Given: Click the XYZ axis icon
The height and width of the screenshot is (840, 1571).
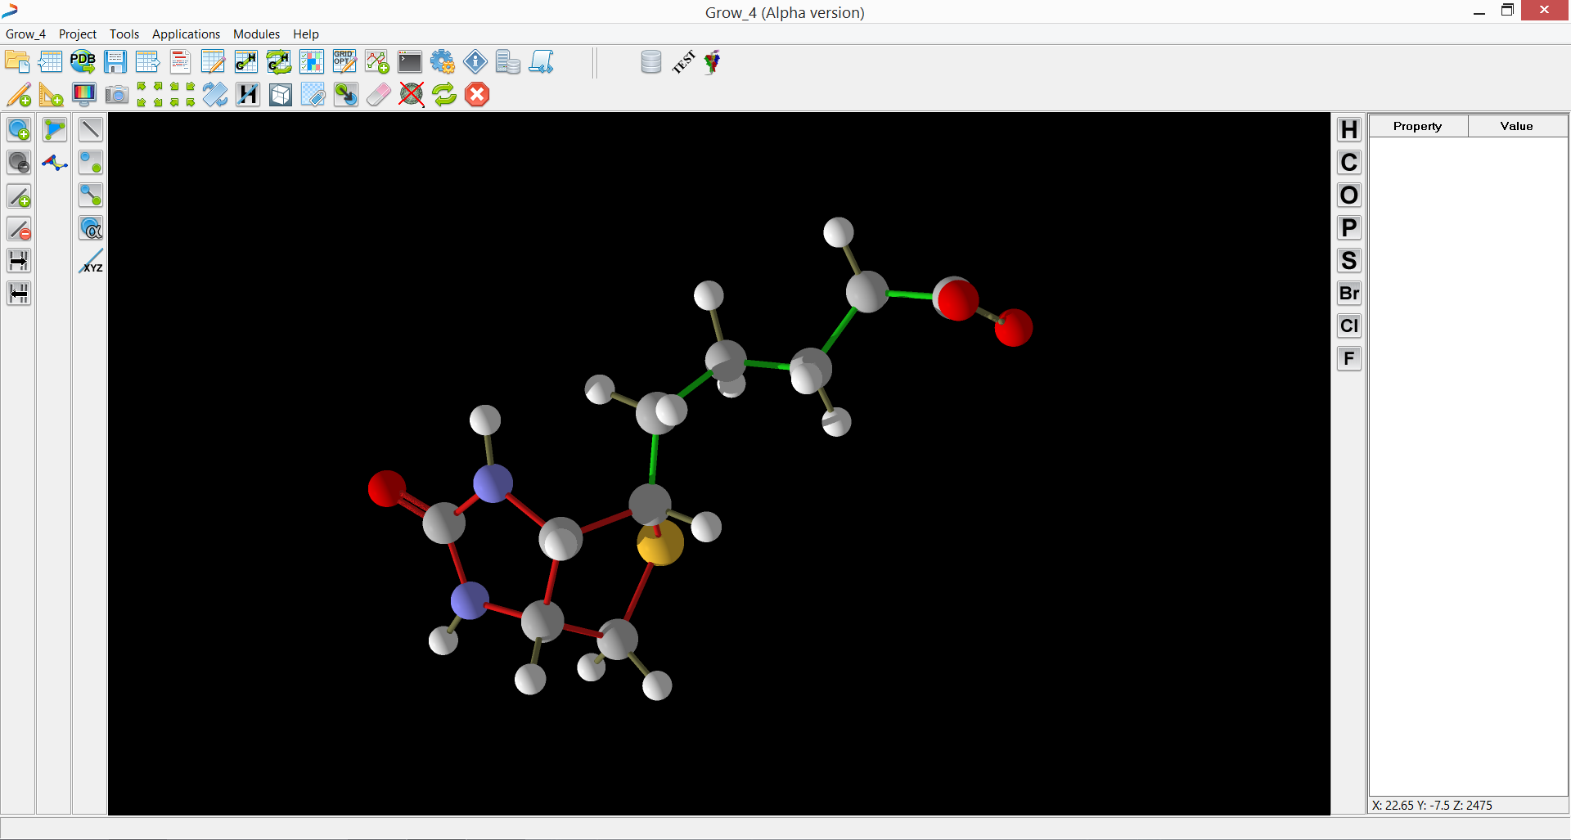Looking at the screenshot, I should tap(91, 262).
